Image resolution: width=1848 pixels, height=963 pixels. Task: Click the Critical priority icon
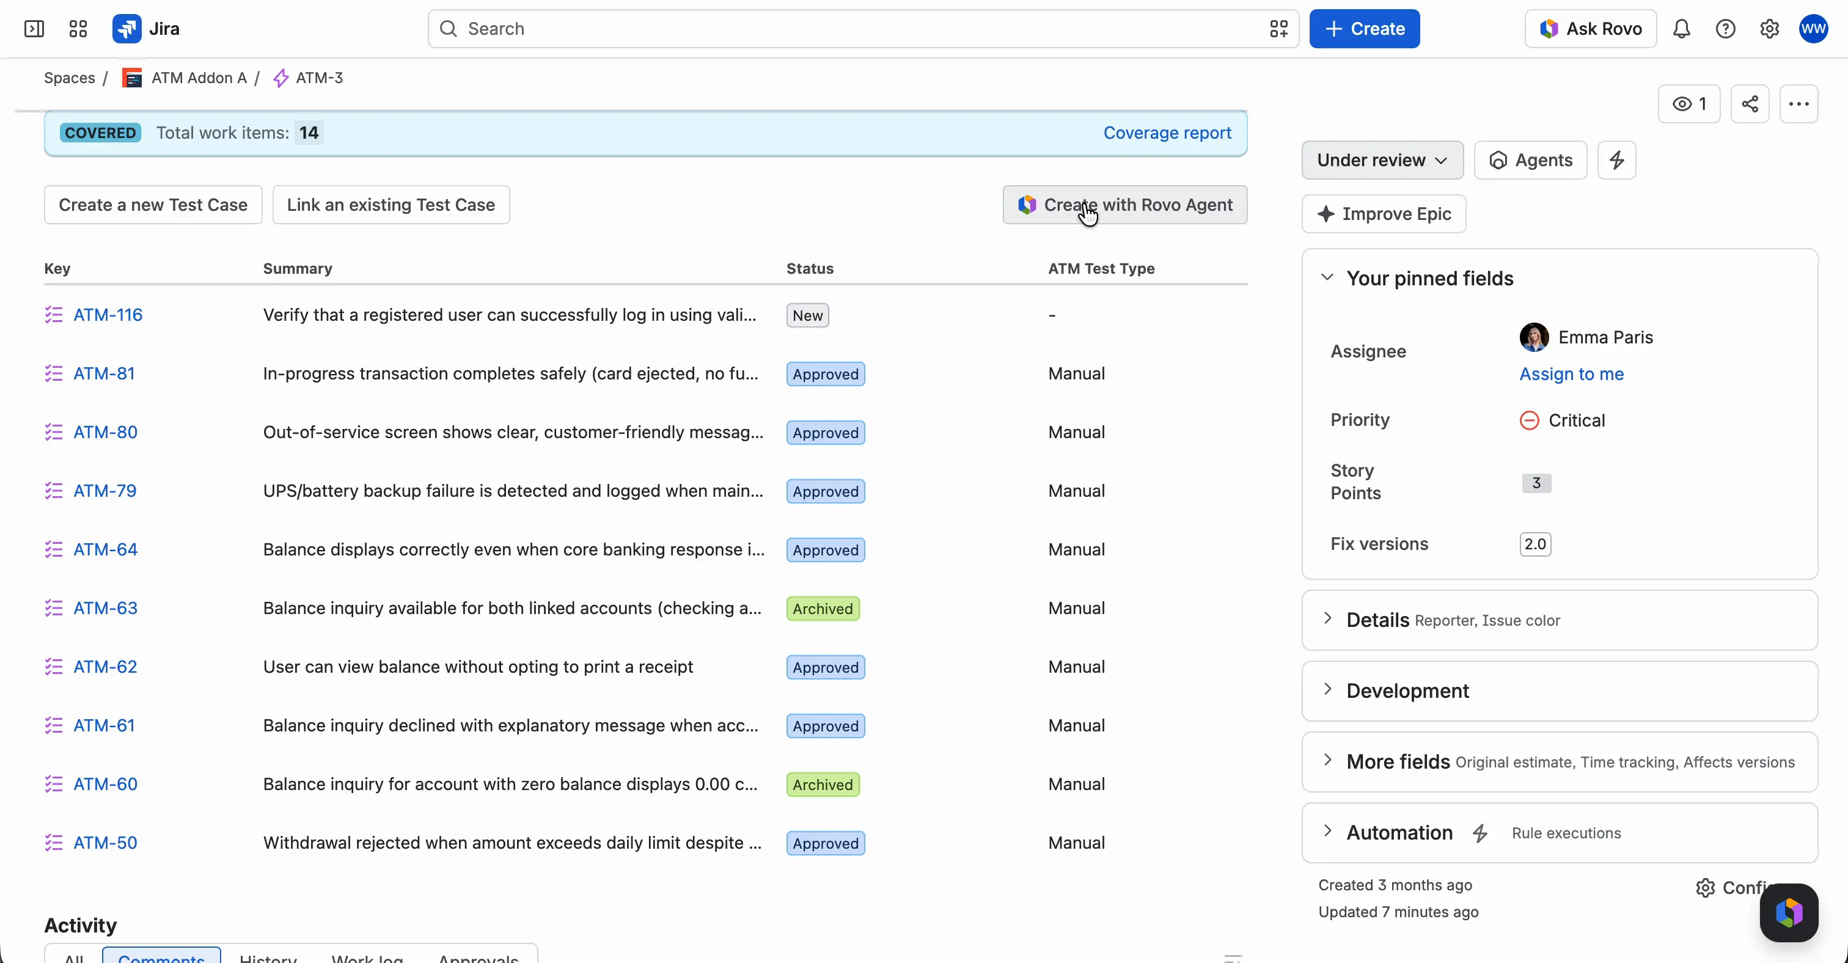coord(1529,420)
